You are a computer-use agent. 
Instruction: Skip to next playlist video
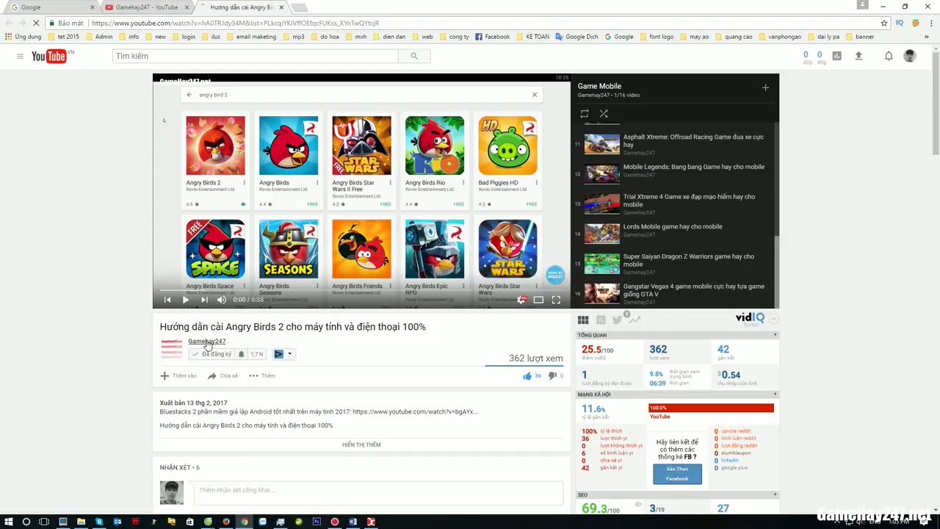coord(204,300)
